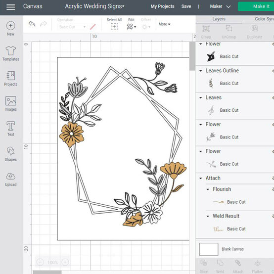Click the Make It button
The image size is (274, 274).
click(x=256, y=6)
